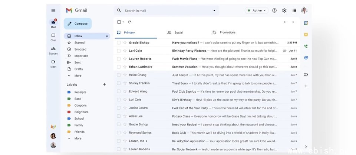This screenshot has height=155, width=356.
Task: Open the red Neighbors label
Action: (x=81, y=112)
